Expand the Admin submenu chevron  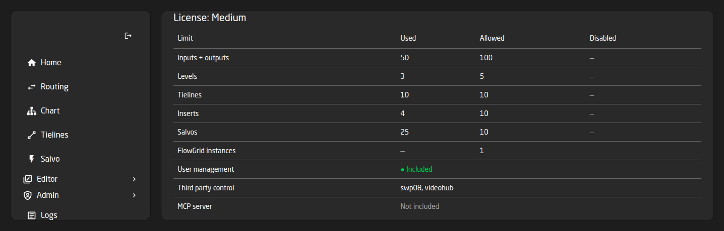click(134, 195)
